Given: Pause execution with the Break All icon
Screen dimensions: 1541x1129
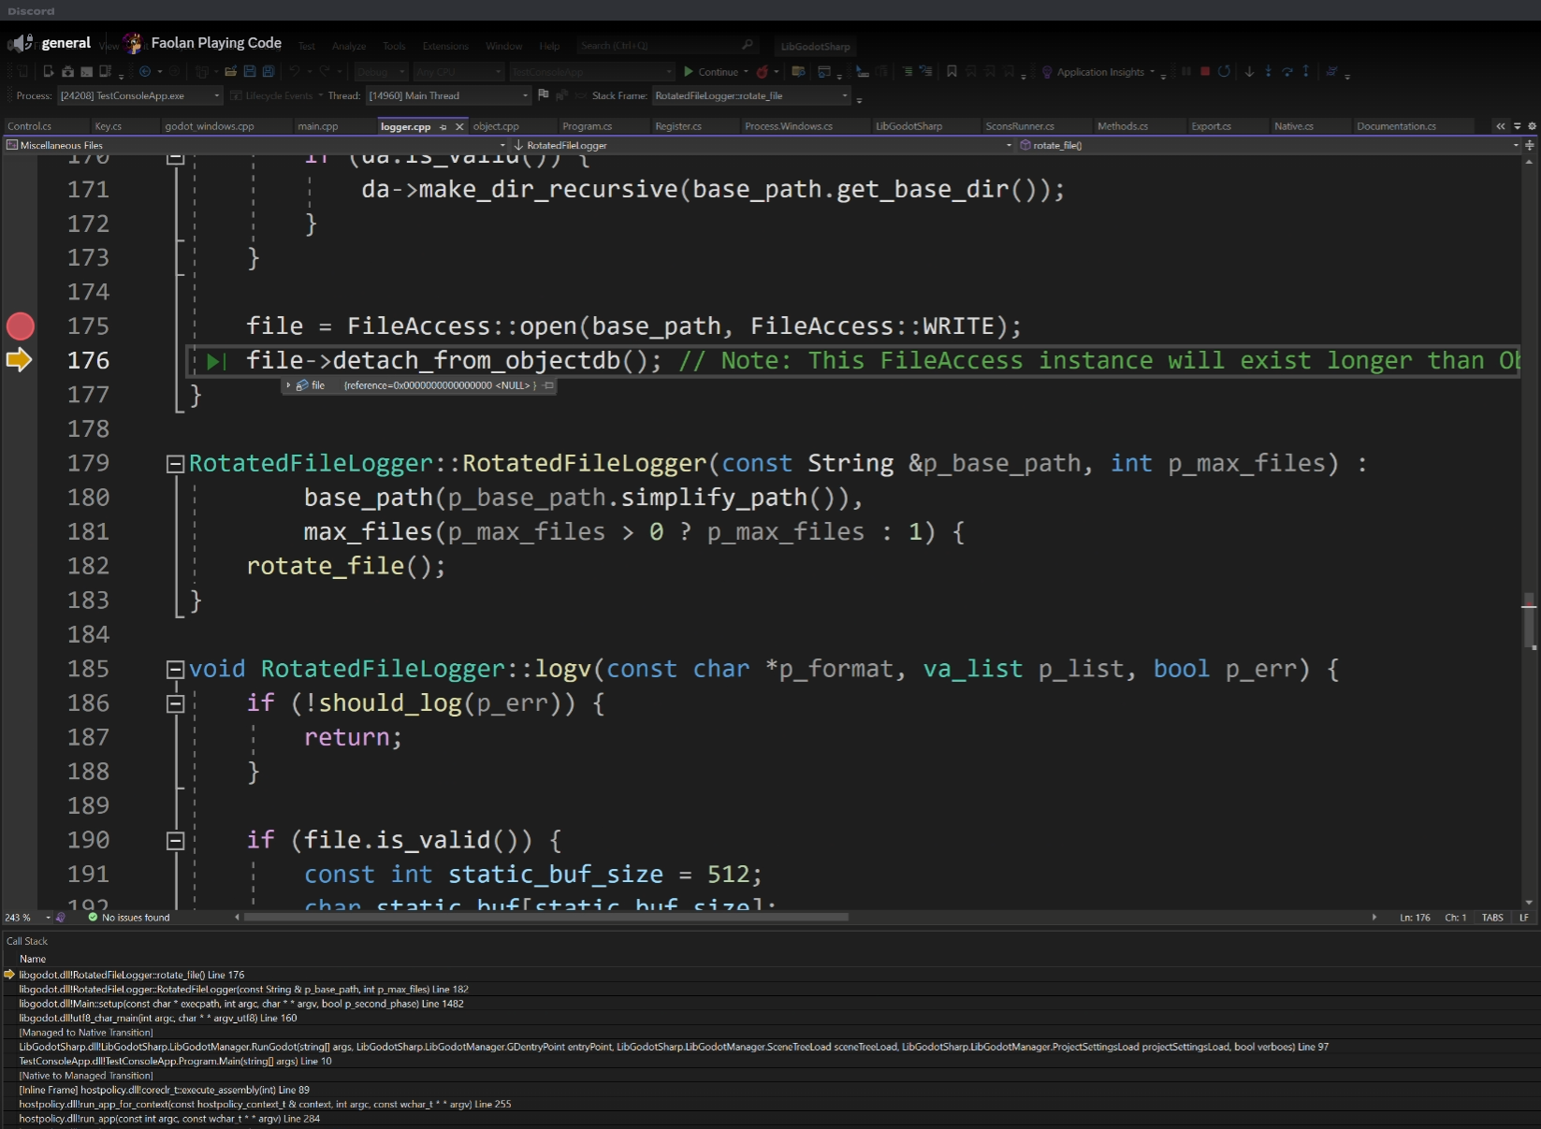Looking at the screenshot, I should pyautogui.click(x=1186, y=71).
